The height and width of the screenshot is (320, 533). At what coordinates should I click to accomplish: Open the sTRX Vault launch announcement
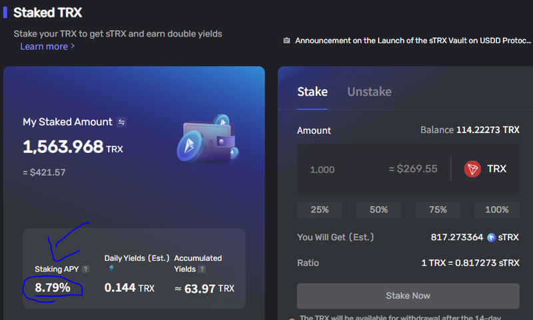[412, 41]
